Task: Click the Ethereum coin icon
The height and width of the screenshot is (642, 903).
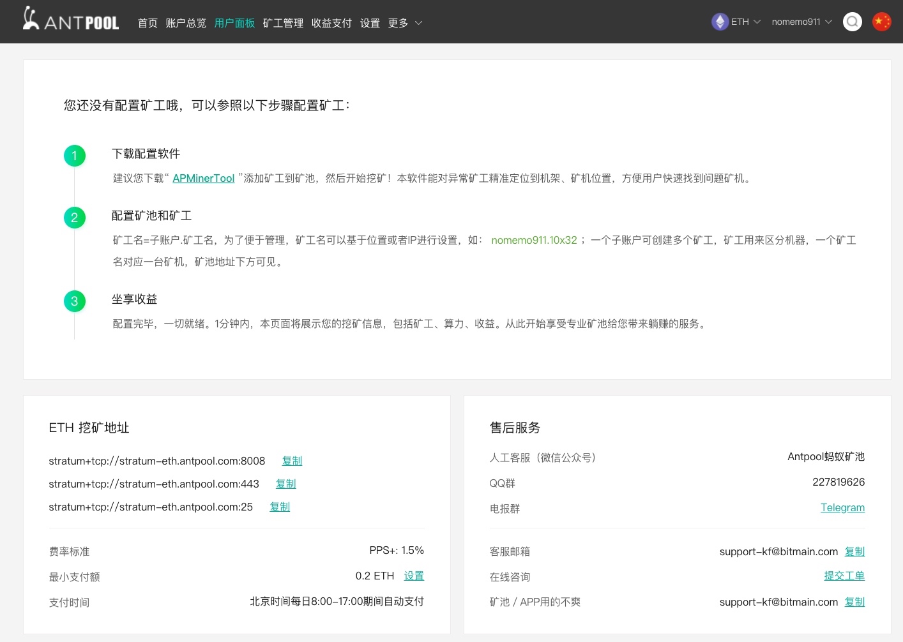Action: tap(720, 22)
